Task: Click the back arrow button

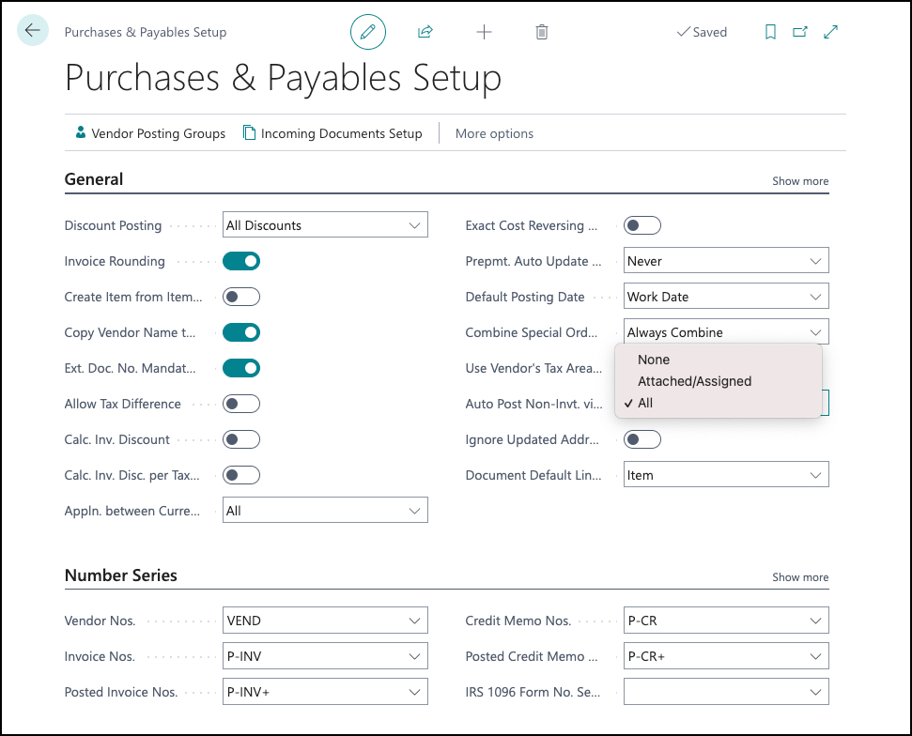Action: pos(33,30)
